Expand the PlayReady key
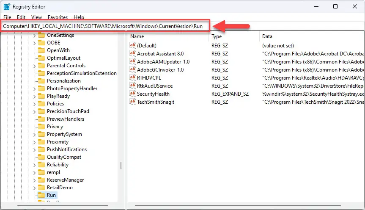The width and height of the screenshot is (365, 210). (x=34, y=96)
